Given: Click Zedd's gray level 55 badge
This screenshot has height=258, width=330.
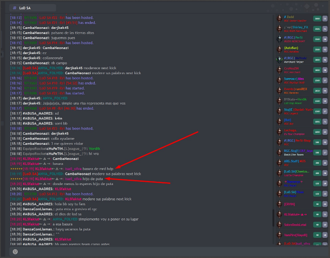Looking at the screenshot, I should 325,19.
